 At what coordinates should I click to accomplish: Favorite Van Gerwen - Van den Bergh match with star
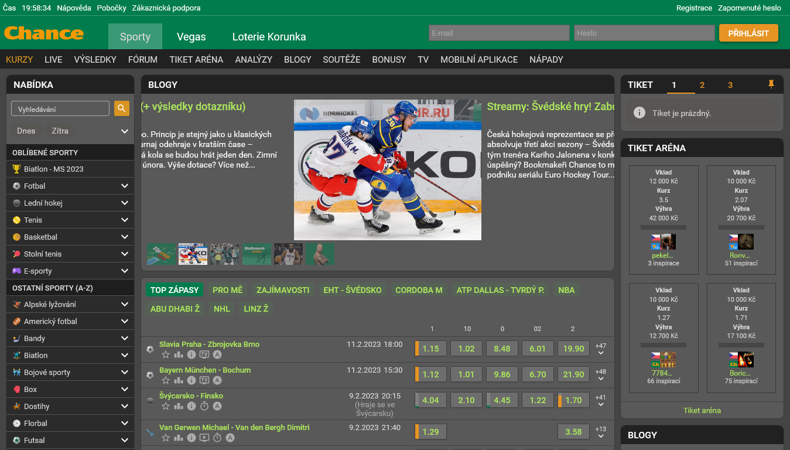tap(166, 438)
